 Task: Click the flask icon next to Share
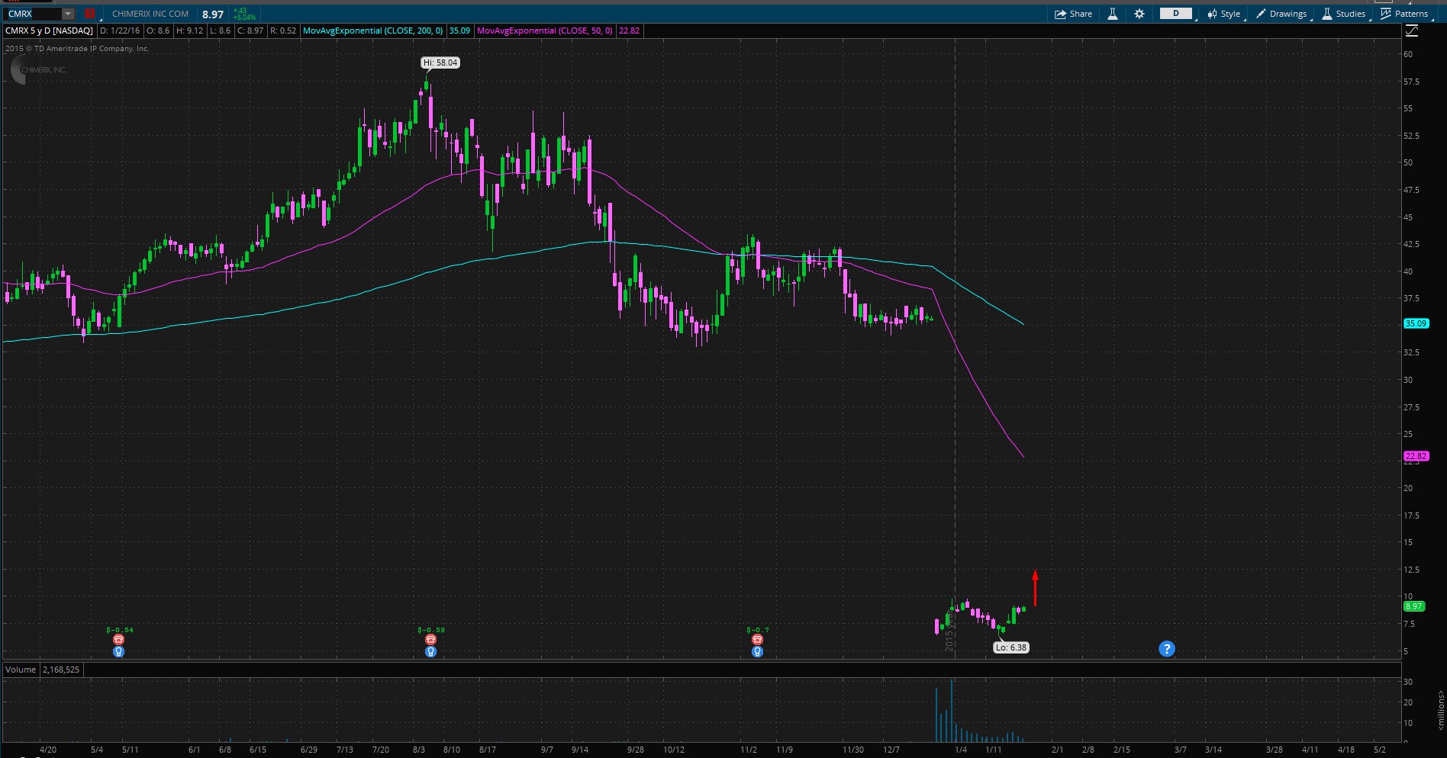pos(1113,14)
